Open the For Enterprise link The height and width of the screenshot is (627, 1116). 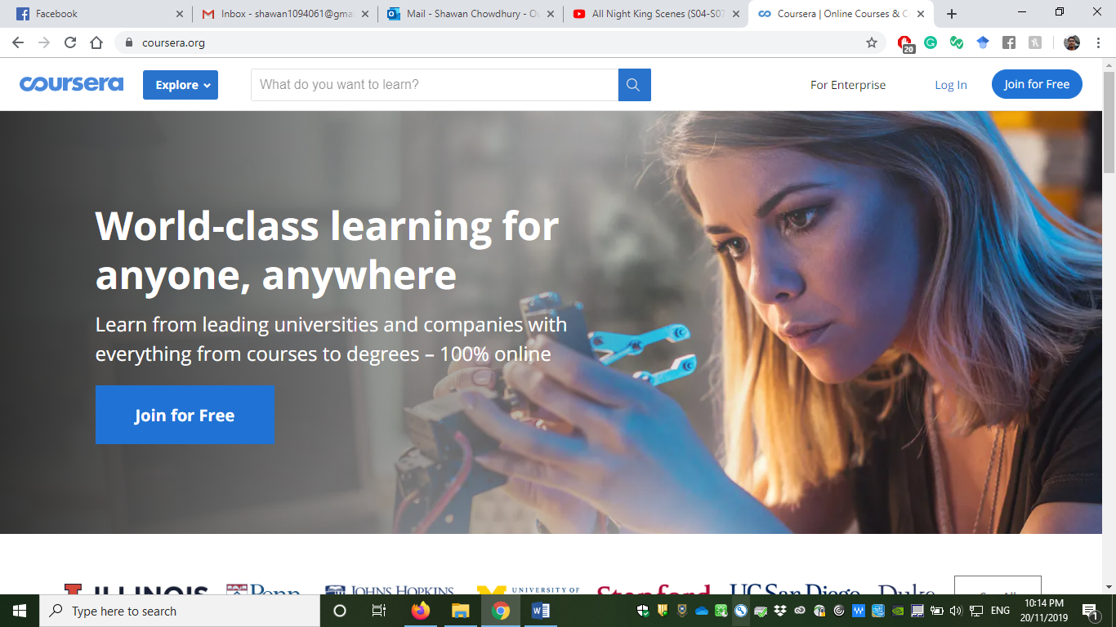[x=848, y=85]
